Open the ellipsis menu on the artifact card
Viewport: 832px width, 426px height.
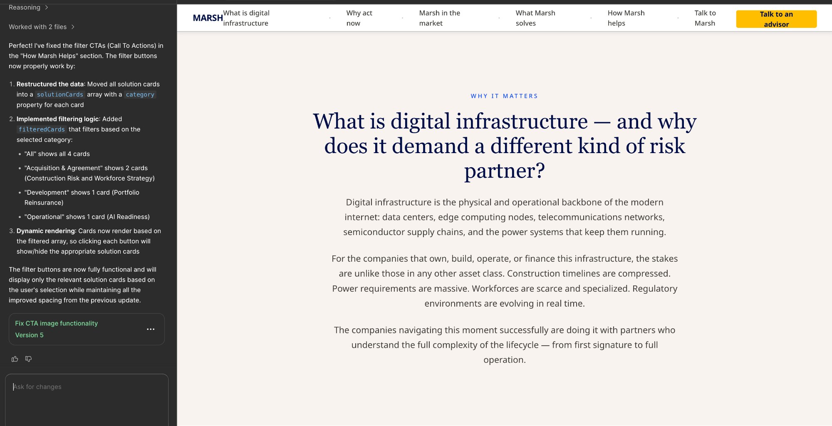(151, 329)
